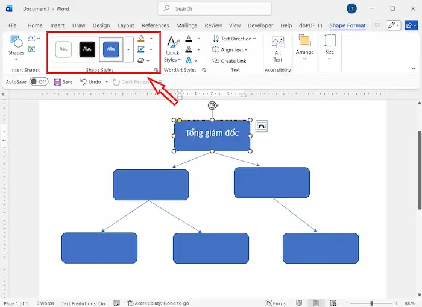Select black Abc shape style preset
The image size is (422, 307).
pyautogui.click(x=87, y=49)
